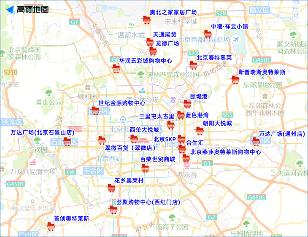This screenshot has height=237, width=308.
Task: Click the 北京SKP label text
Action: coord(164,139)
